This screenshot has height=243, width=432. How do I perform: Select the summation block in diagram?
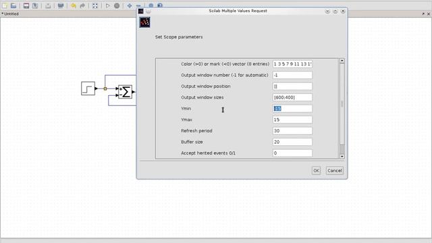coord(125,92)
